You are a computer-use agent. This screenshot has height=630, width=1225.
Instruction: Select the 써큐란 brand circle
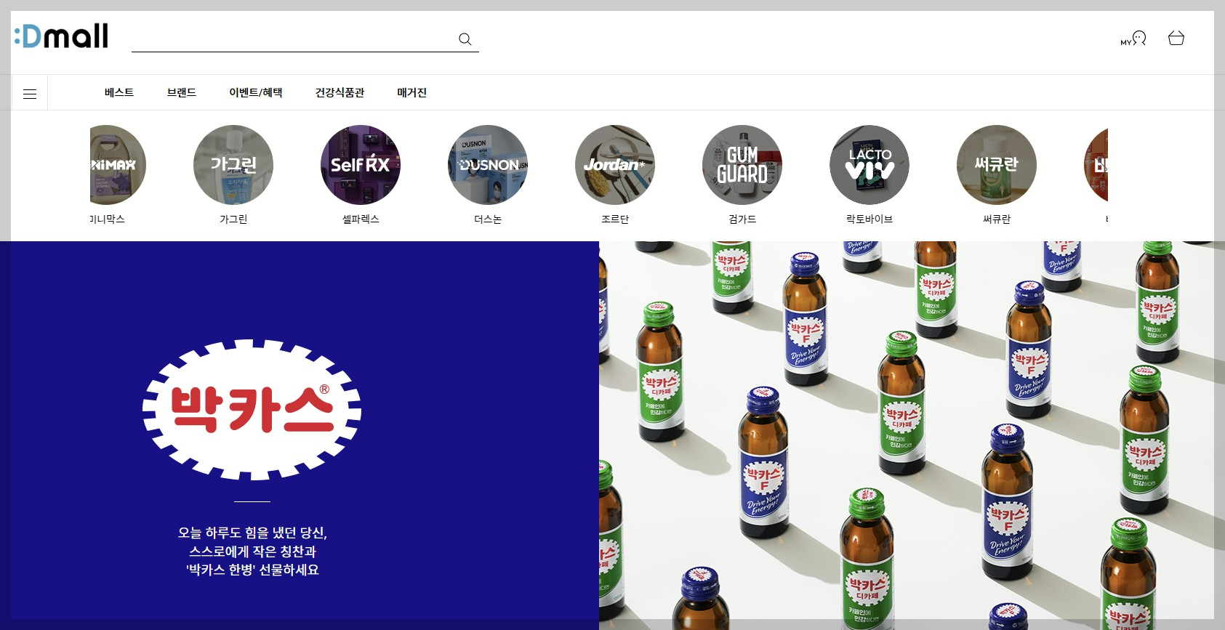997,165
